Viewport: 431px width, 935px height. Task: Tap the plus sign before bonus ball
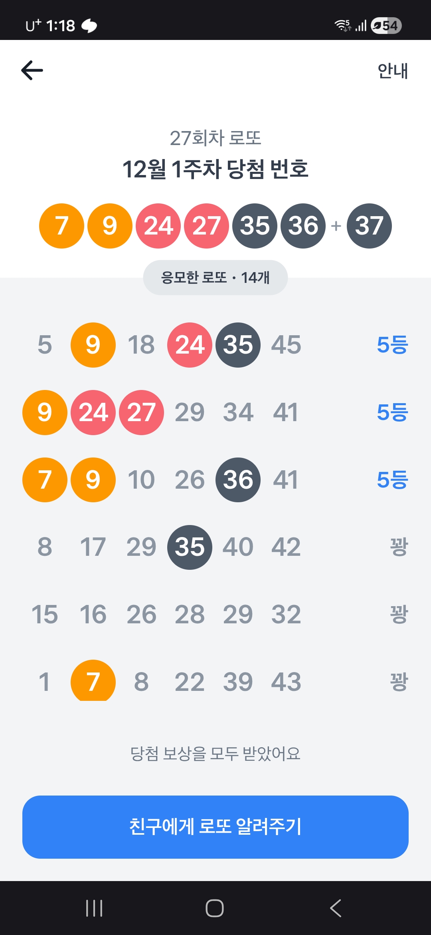tap(336, 226)
